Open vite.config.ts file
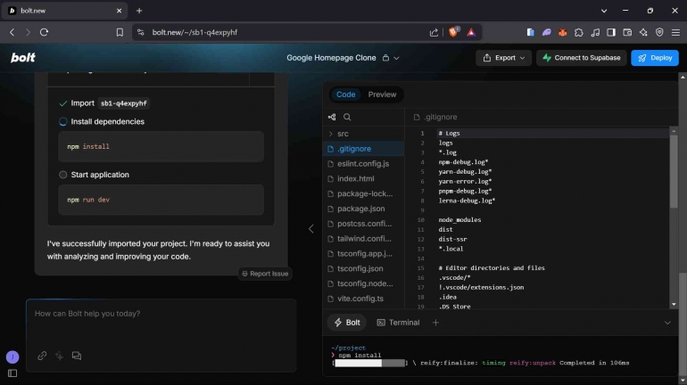Screen dimensions: 687x385 [363, 299]
